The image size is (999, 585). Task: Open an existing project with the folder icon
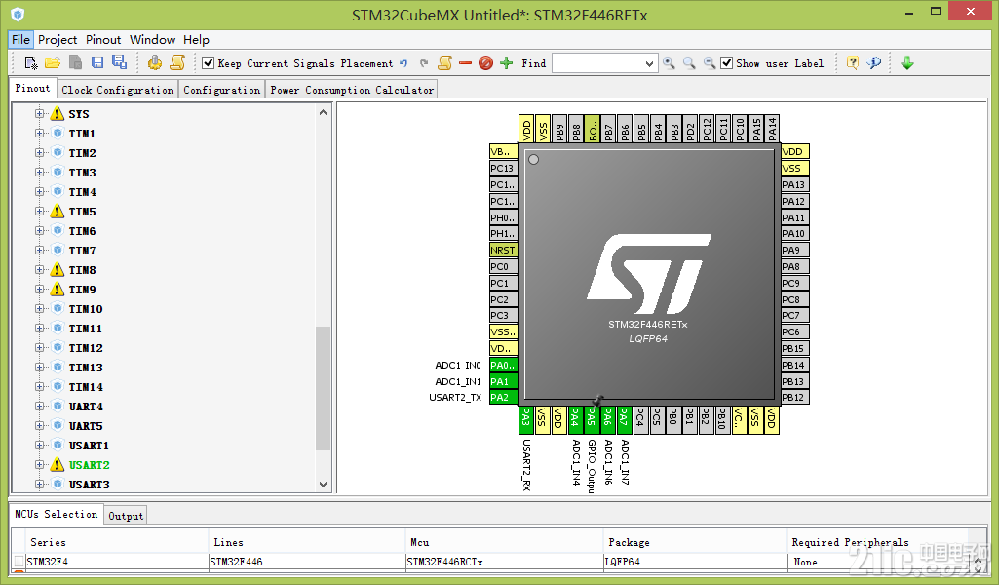tap(53, 62)
